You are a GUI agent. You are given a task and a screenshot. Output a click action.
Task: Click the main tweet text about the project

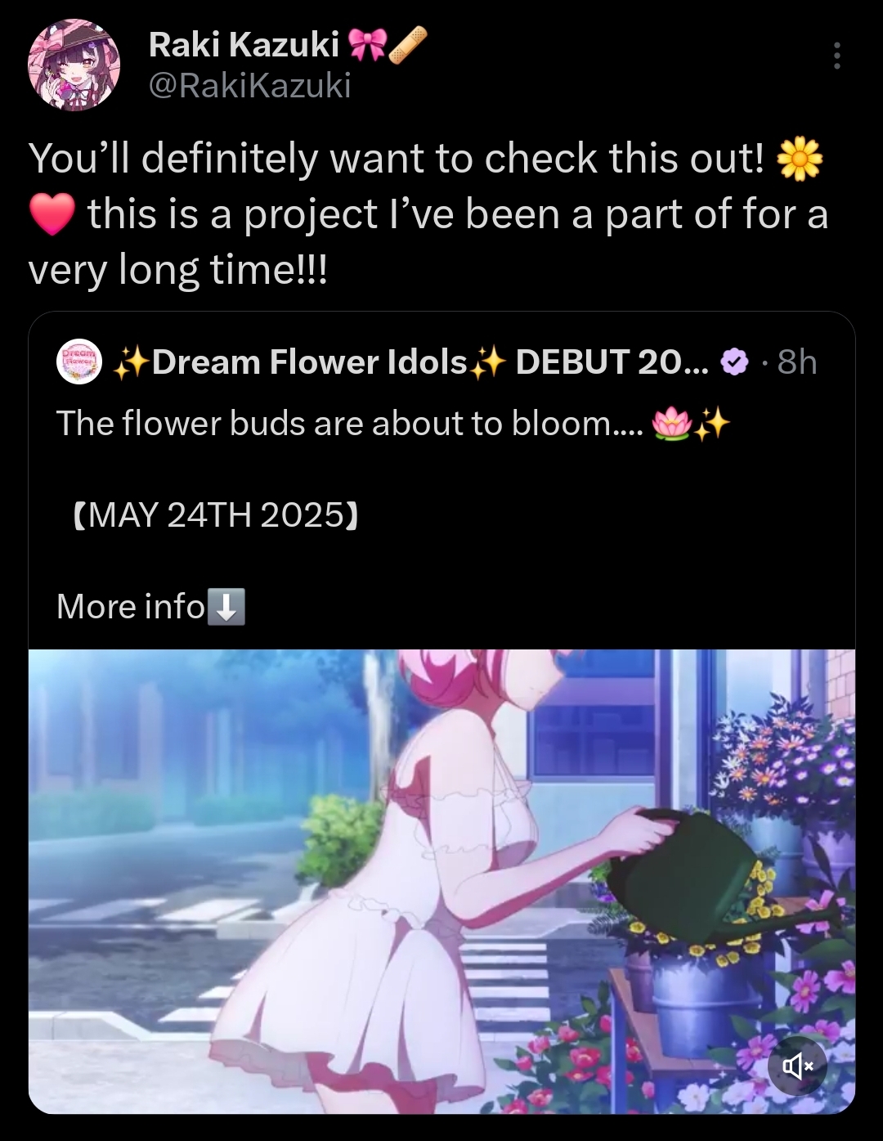pos(428,214)
